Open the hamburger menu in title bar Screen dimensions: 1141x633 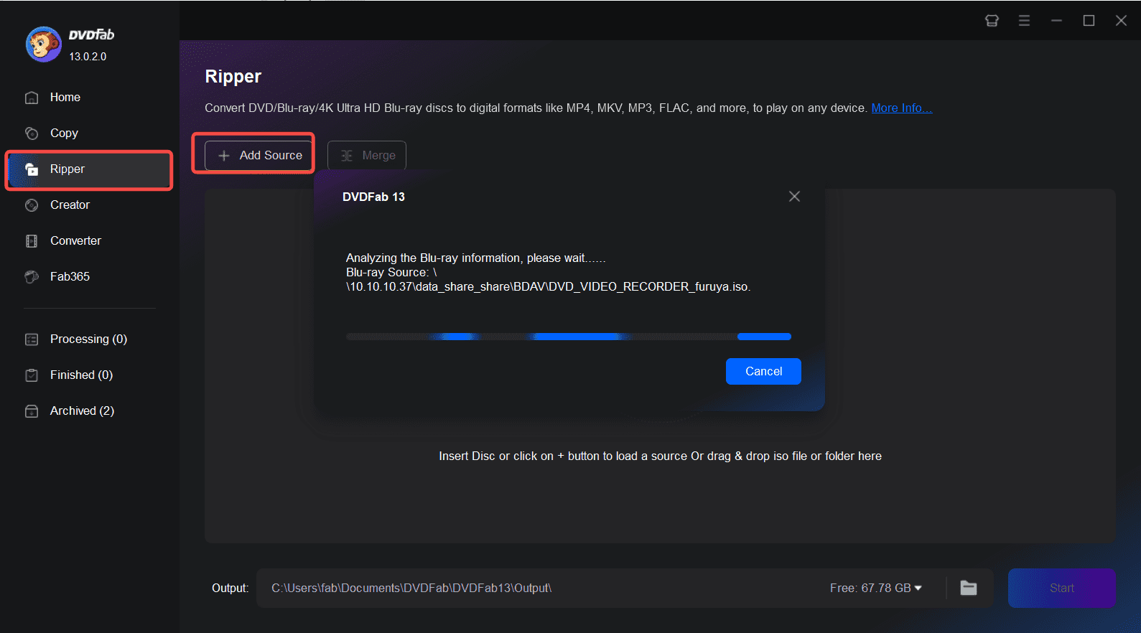pos(1025,21)
